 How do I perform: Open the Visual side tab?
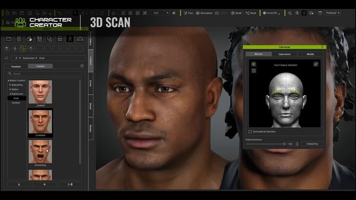[x=91, y=106]
